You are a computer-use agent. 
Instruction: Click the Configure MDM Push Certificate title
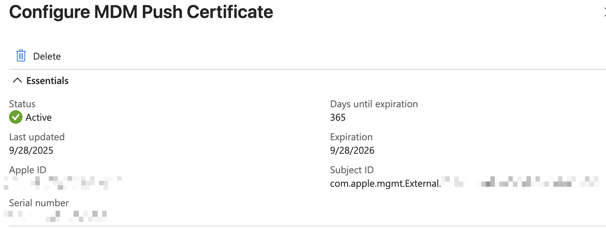pos(142,12)
